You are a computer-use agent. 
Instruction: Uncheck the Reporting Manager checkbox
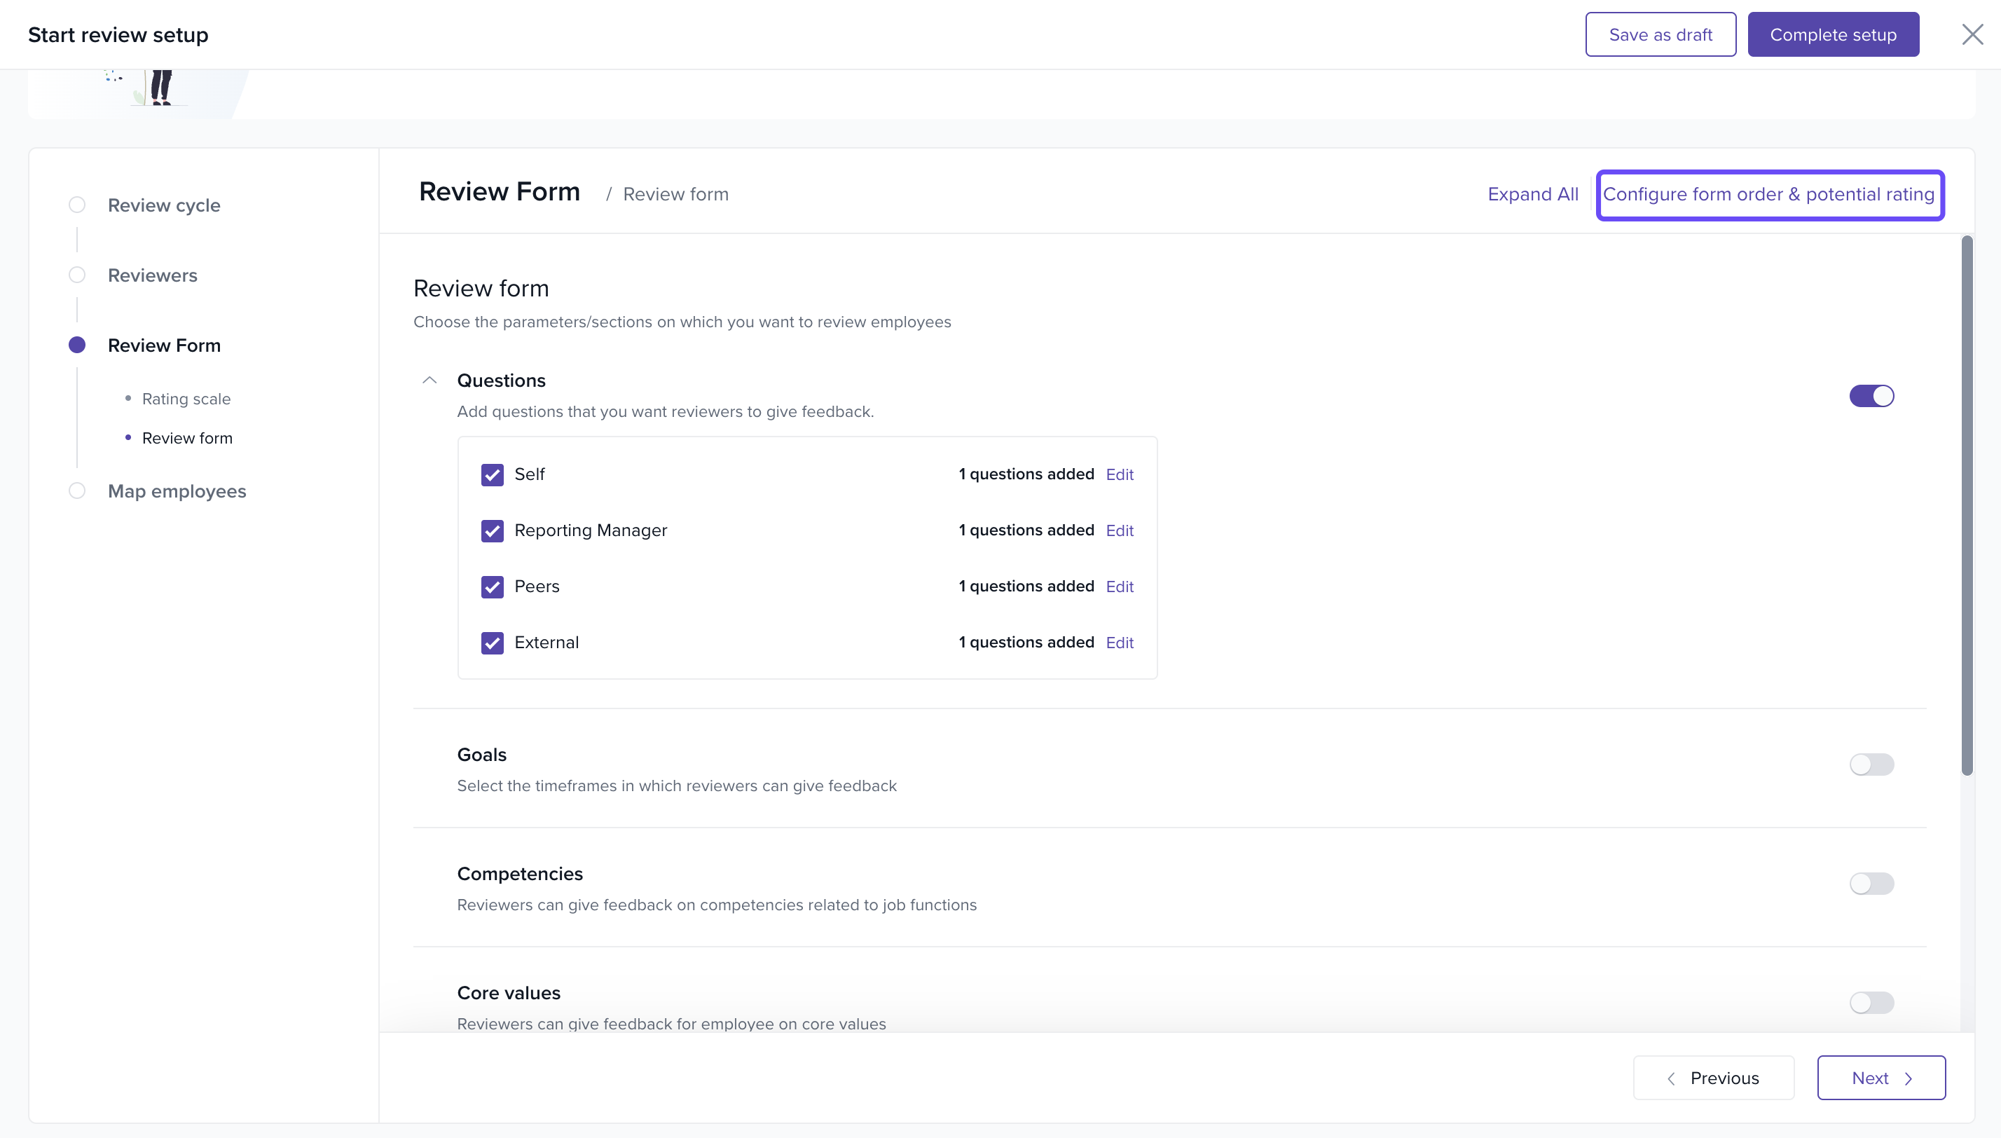[x=493, y=530]
